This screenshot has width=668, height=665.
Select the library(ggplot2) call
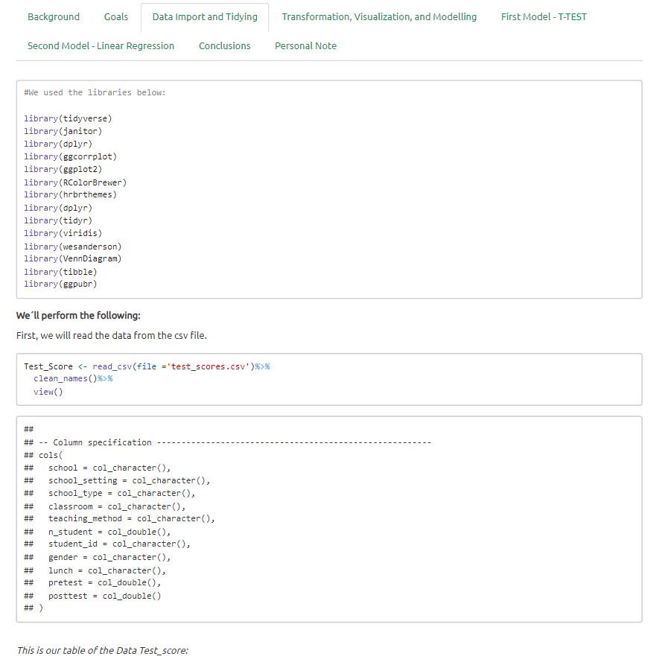62,169
